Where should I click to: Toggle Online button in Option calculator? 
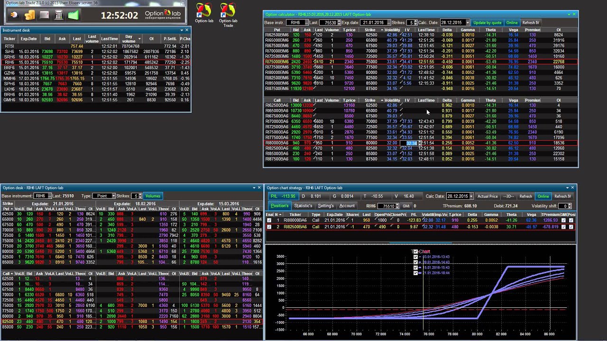[x=512, y=23]
